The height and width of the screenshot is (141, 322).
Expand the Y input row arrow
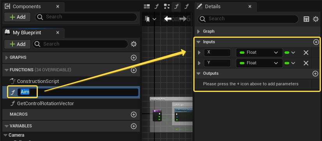pos(199,63)
